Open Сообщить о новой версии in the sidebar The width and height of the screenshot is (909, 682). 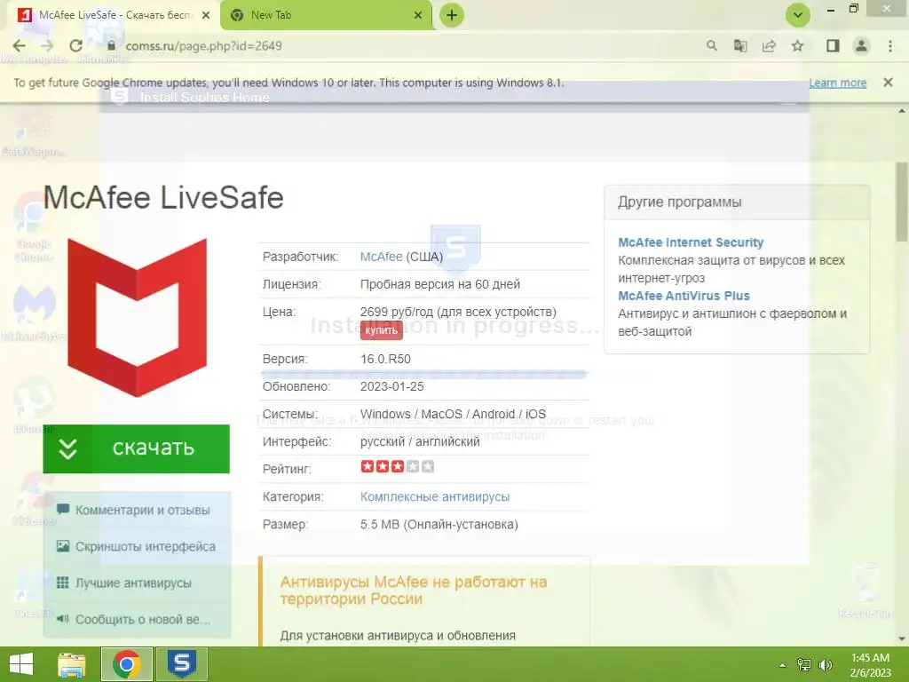pyautogui.click(x=137, y=619)
